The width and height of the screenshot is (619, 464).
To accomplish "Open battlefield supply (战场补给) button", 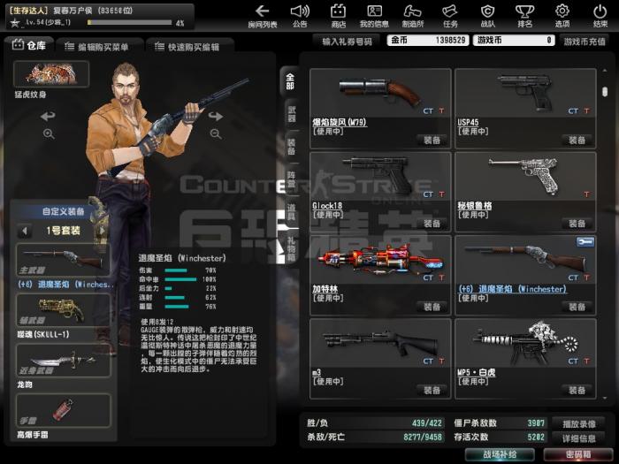I will pos(500,454).
